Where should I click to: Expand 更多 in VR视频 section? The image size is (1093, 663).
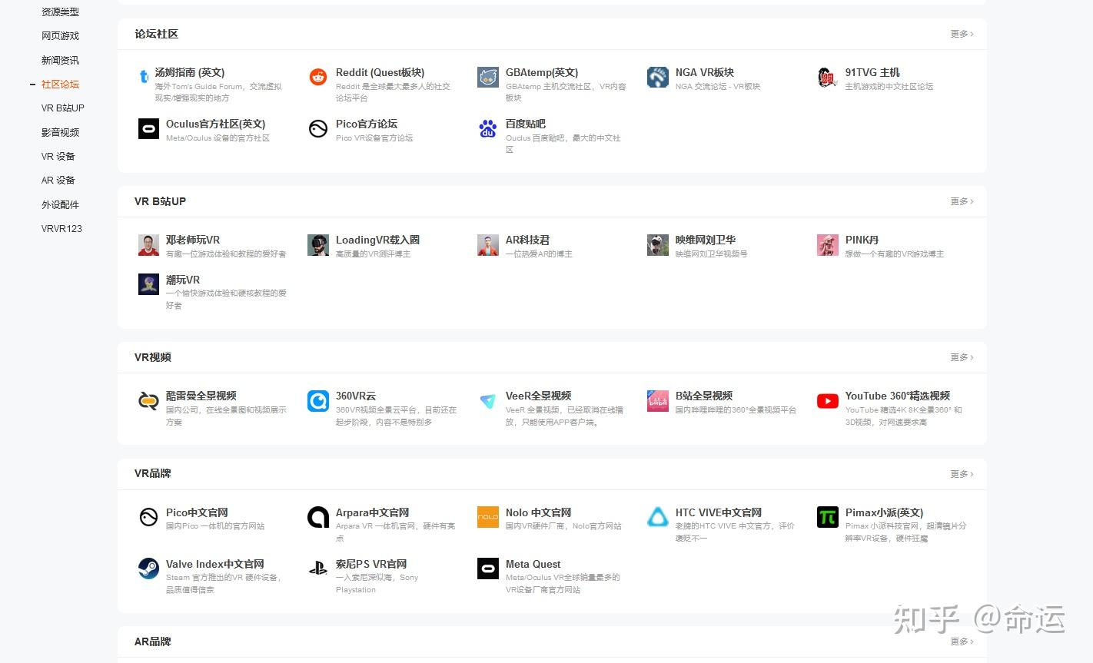962,357
